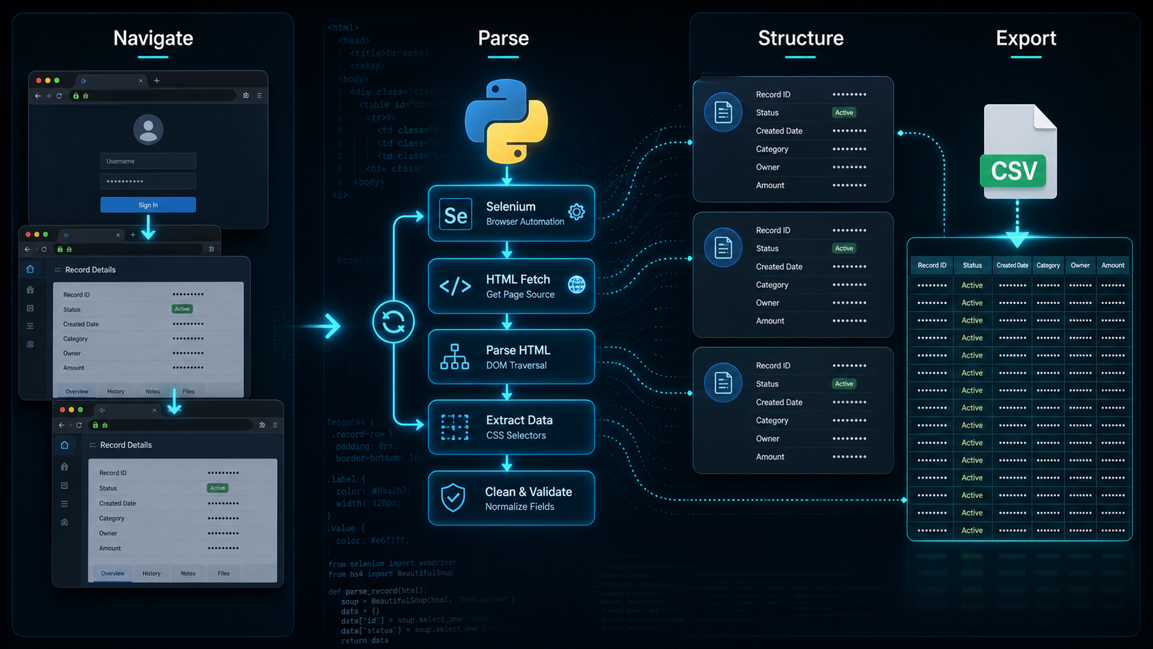Image resolution: width=1153 pixels, height=649 pixels.
Task: Click the Active badge on the top Structure record card
Action: (x=844, y=112)
